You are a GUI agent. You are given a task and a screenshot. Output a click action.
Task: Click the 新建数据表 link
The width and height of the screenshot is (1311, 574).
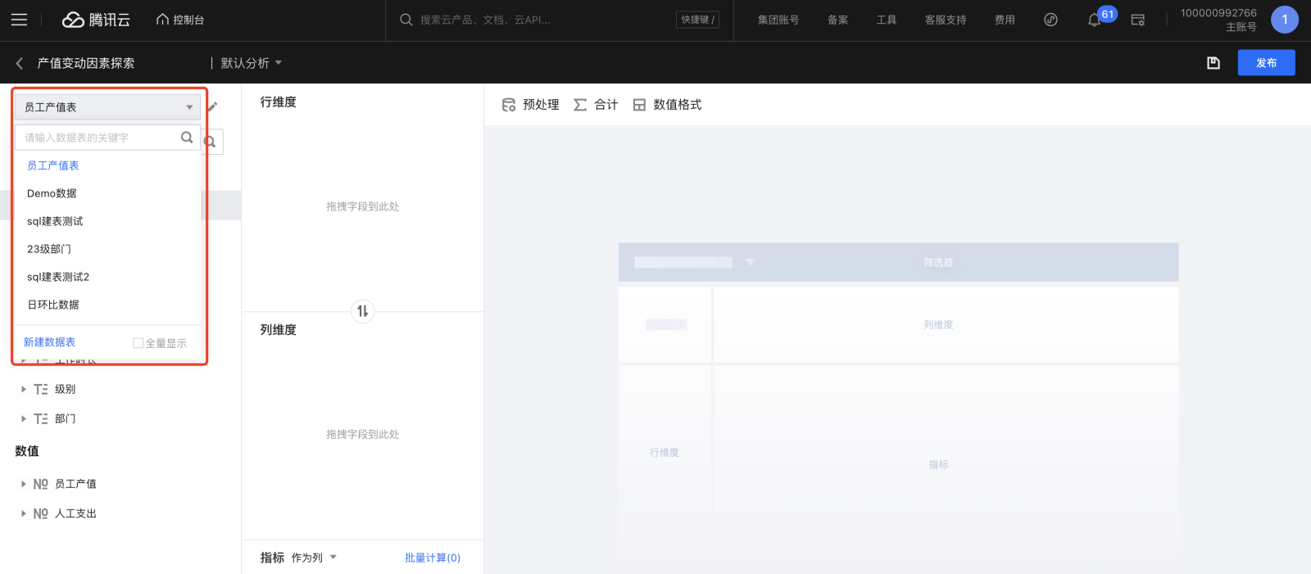[x=49, y=342]
